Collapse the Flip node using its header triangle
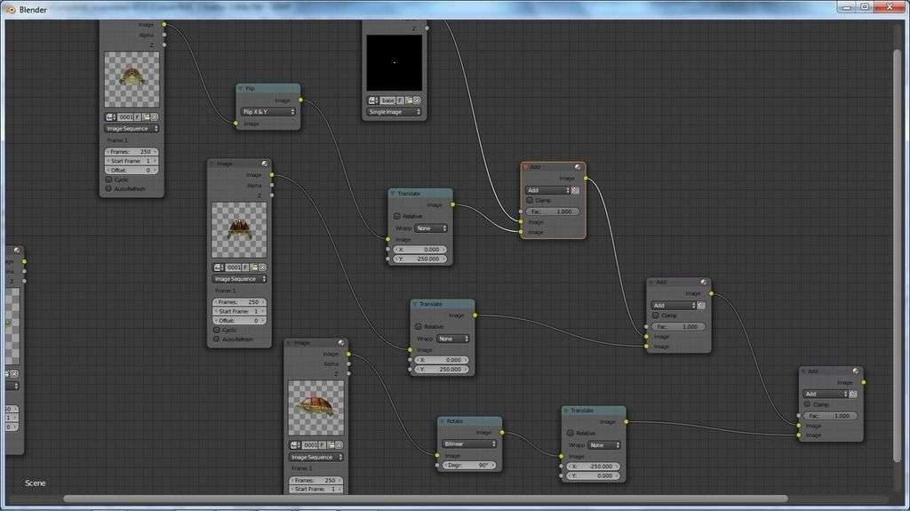Viewport: 910px width, 511px height. click(241, 88)
